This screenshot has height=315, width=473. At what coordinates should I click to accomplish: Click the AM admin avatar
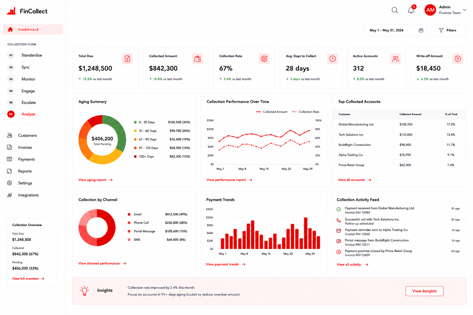coord(430,10)
